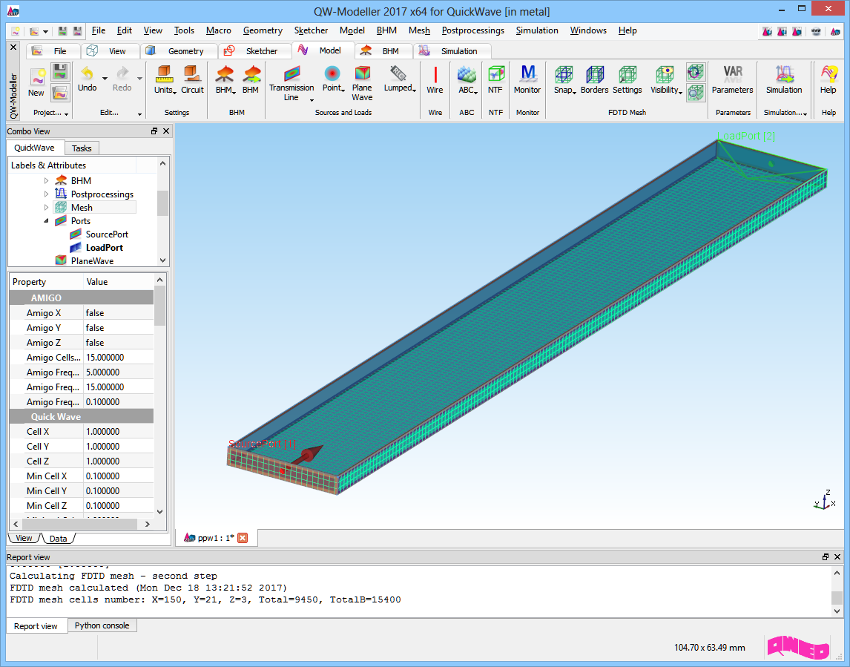Click the Simulation group dropdown arrow
850x667 pixels.
click(805, 114)
